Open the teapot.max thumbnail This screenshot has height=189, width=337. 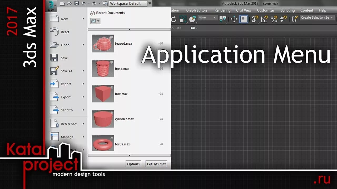coord(103,43)
